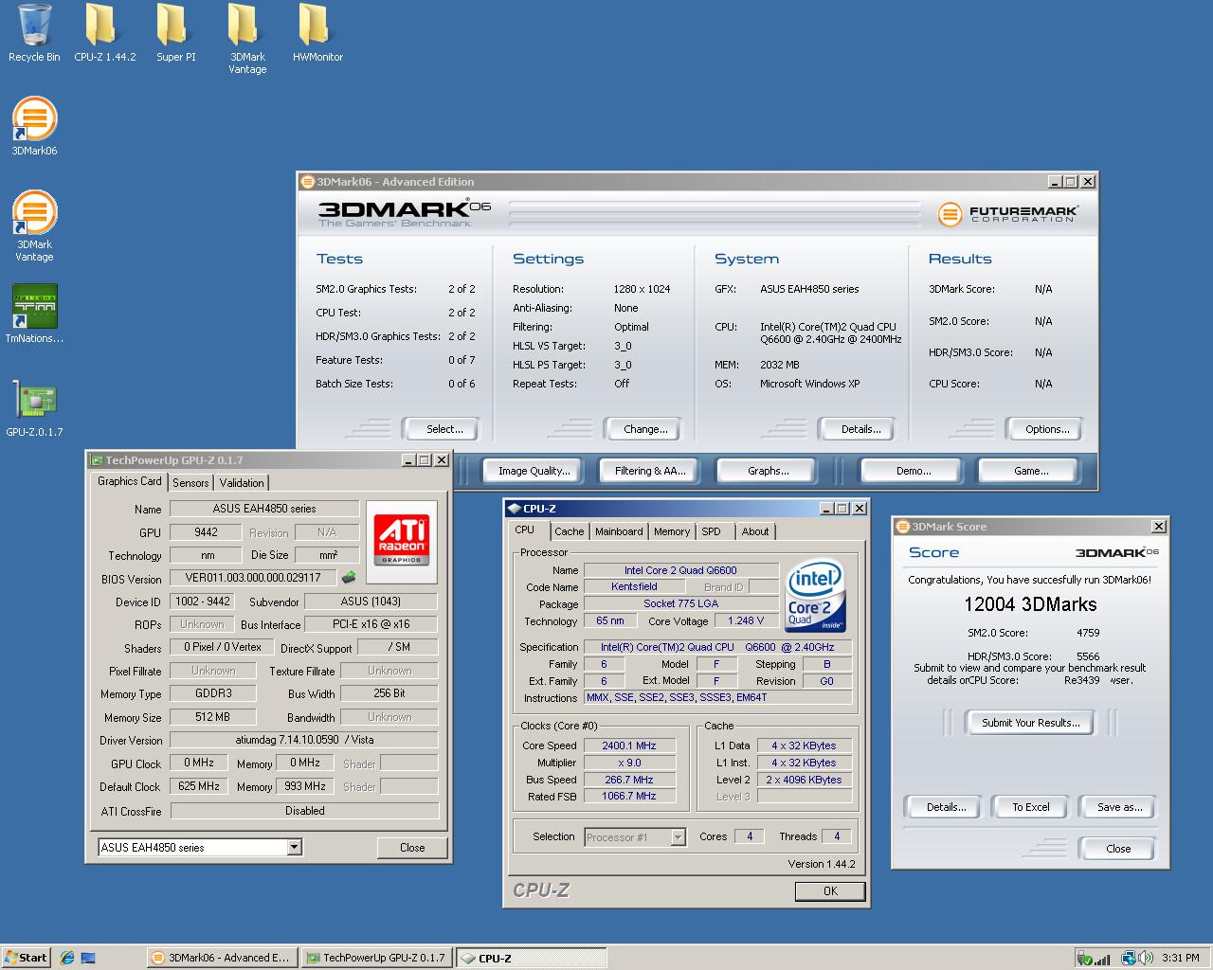This screenshot has width=1213, height=970.
Task: Click the Game... button in 3DMark06
Action: click(x=1031, y=471)
